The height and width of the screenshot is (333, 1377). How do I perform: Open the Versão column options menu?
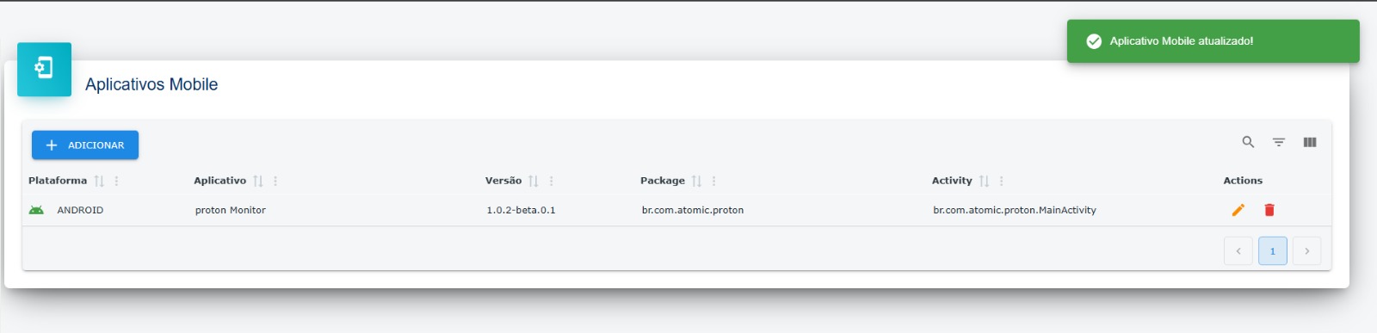(552, 181)
